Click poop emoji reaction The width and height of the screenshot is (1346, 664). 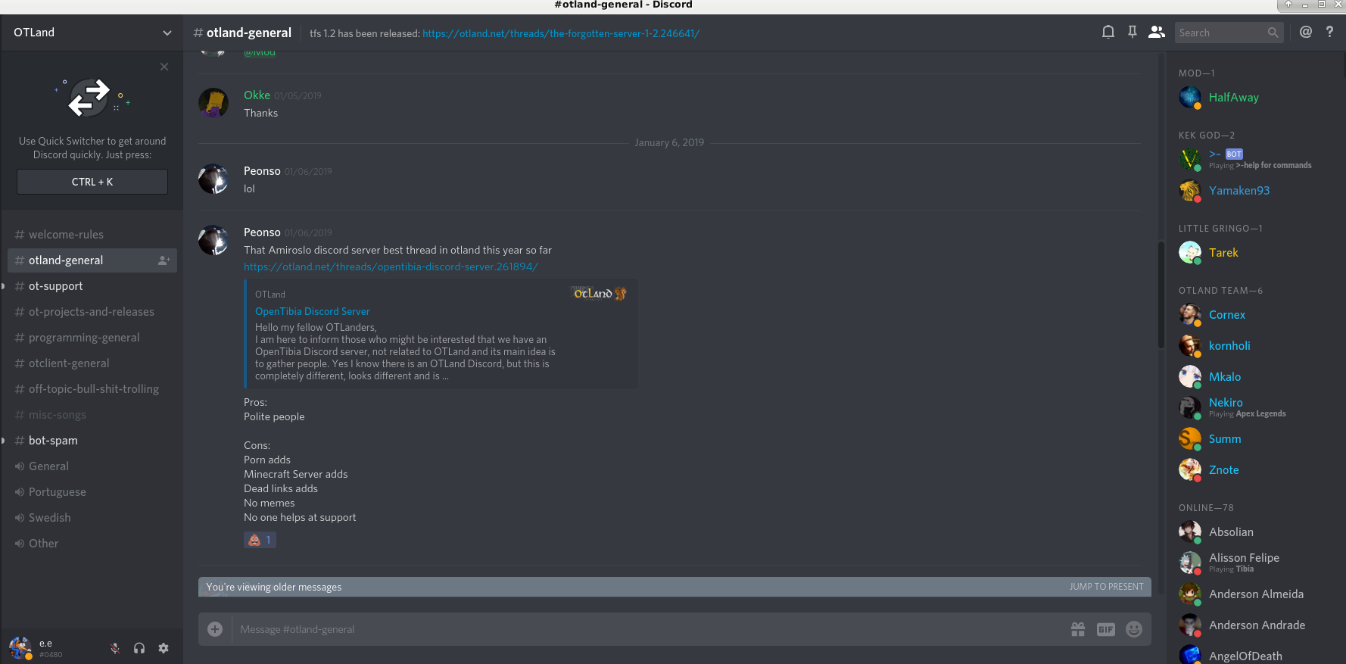pos(260,540)
